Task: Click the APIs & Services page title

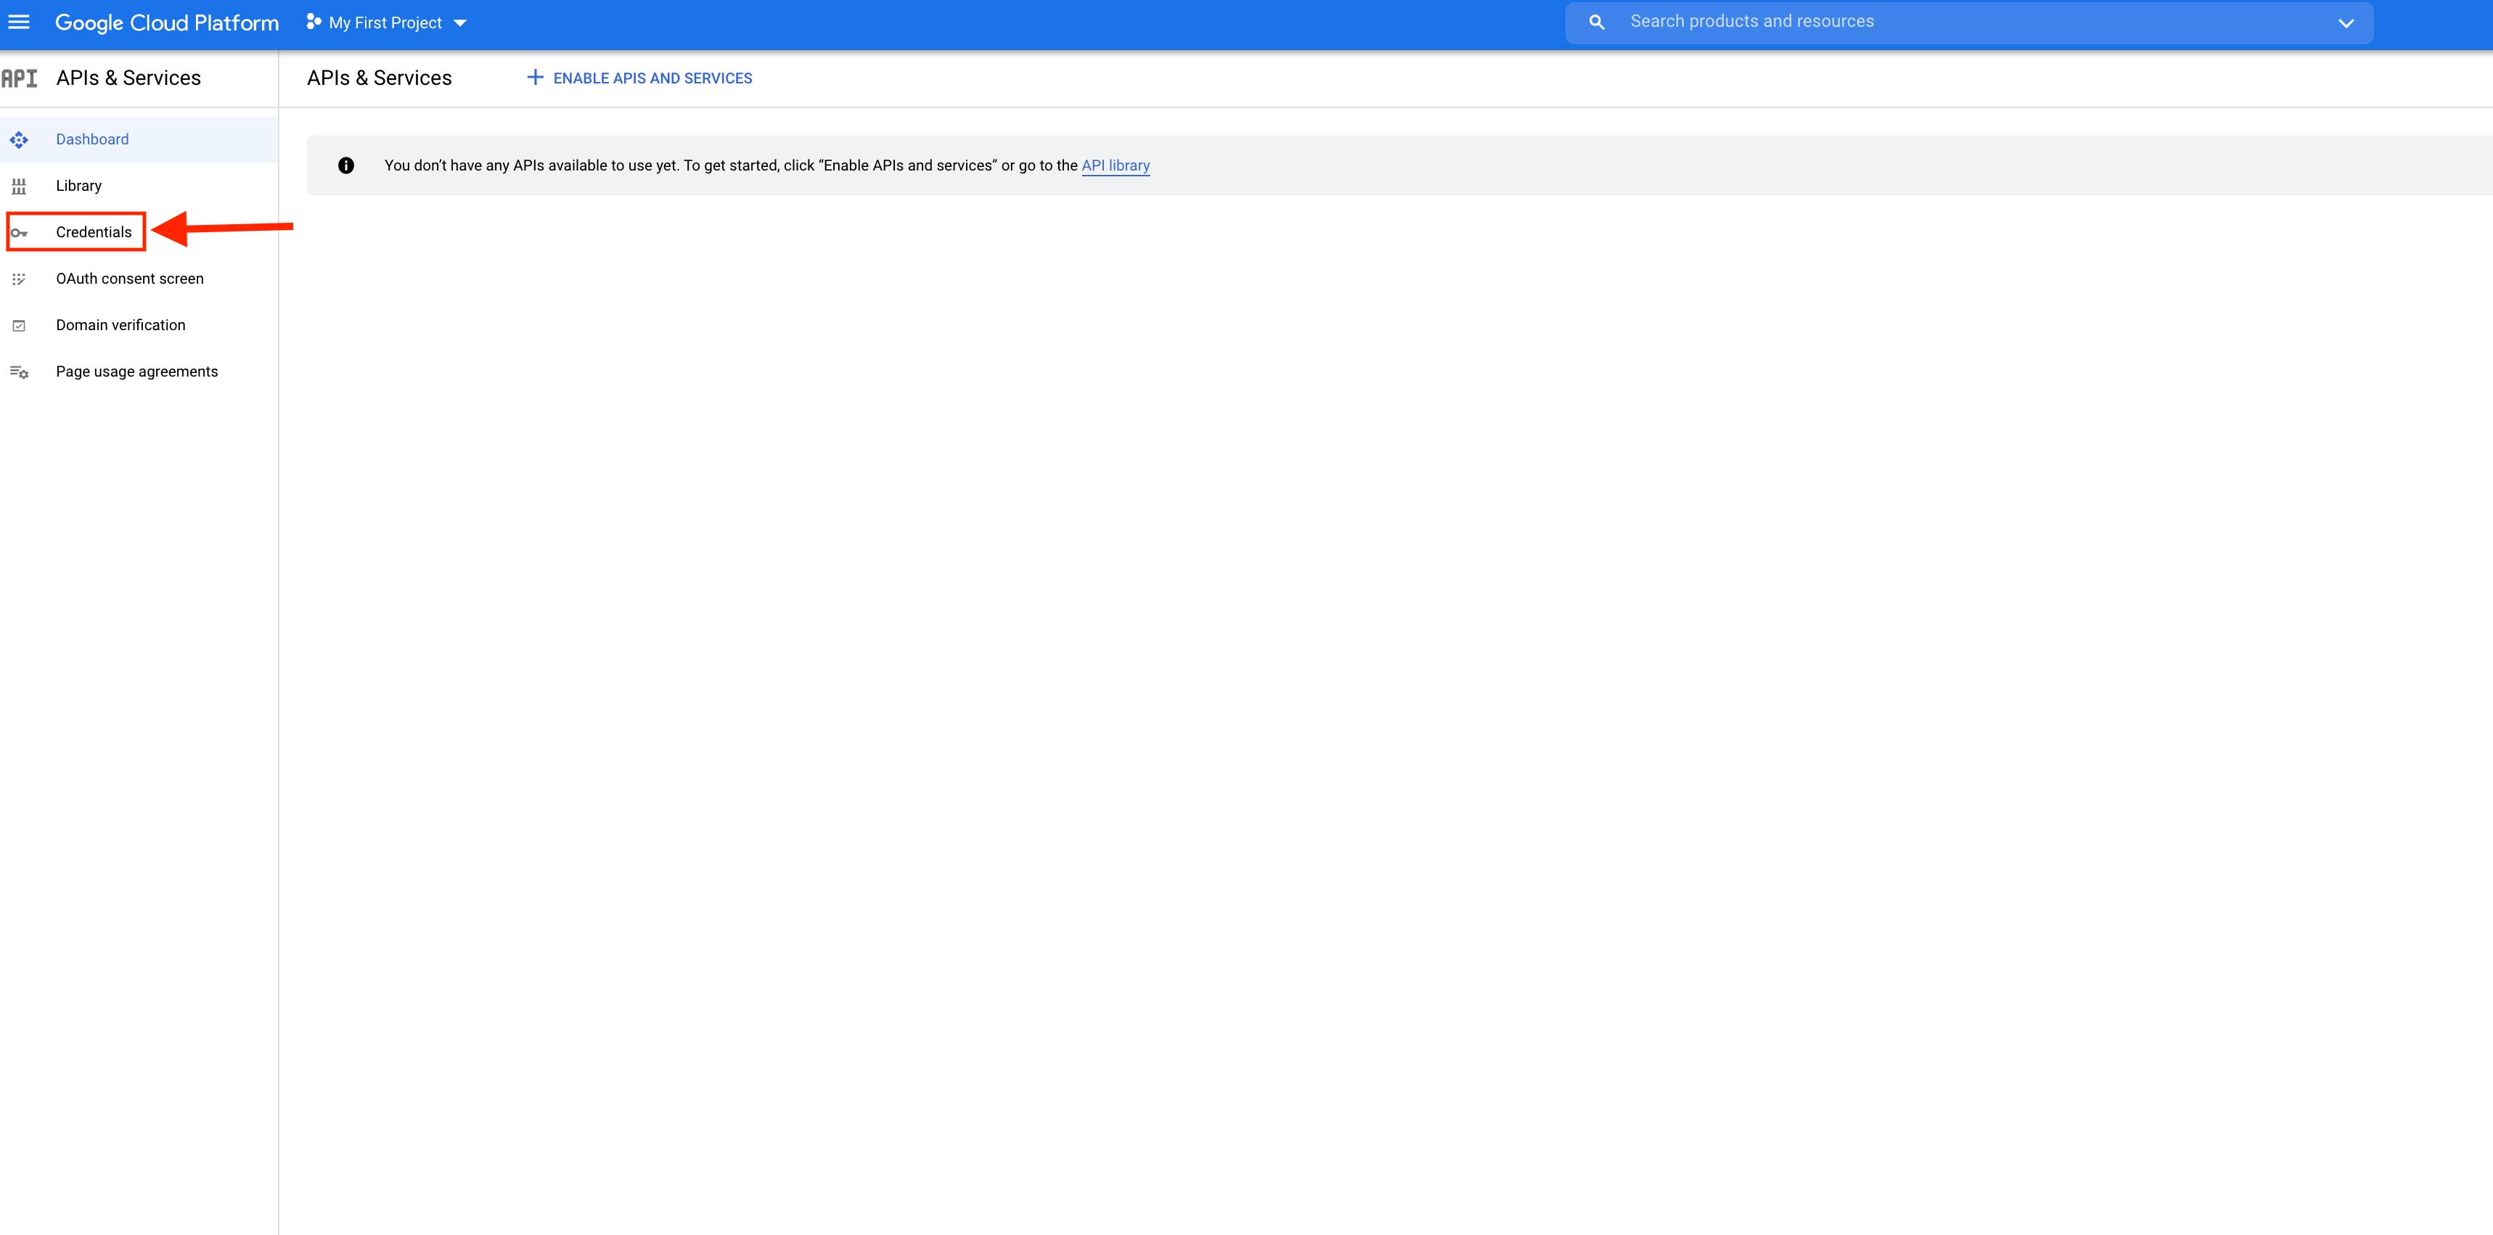Action: [x=380, y=78]
